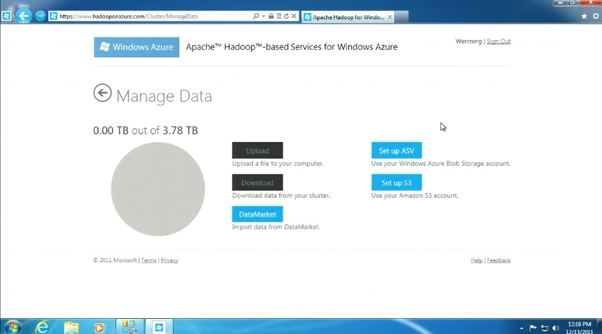Click 'Download data from your cluster.' text
This screenshot has width=602, height=334.
(x=281, y=195)
